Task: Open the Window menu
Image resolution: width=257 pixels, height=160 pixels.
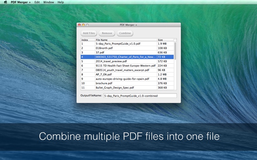Action: pyautogui.click(x=49, y=2)
